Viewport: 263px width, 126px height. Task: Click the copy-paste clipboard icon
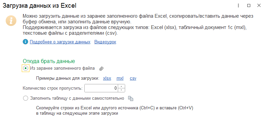click(130, 98)
